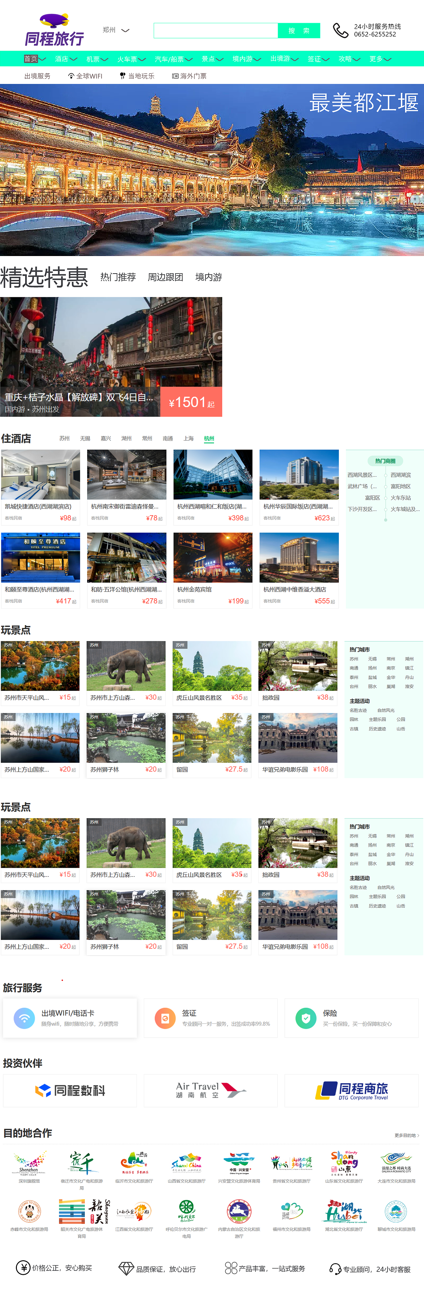424x1299 pixels.
Task: Switch to the 周边跟团 tab
Action: pos(165,277)
